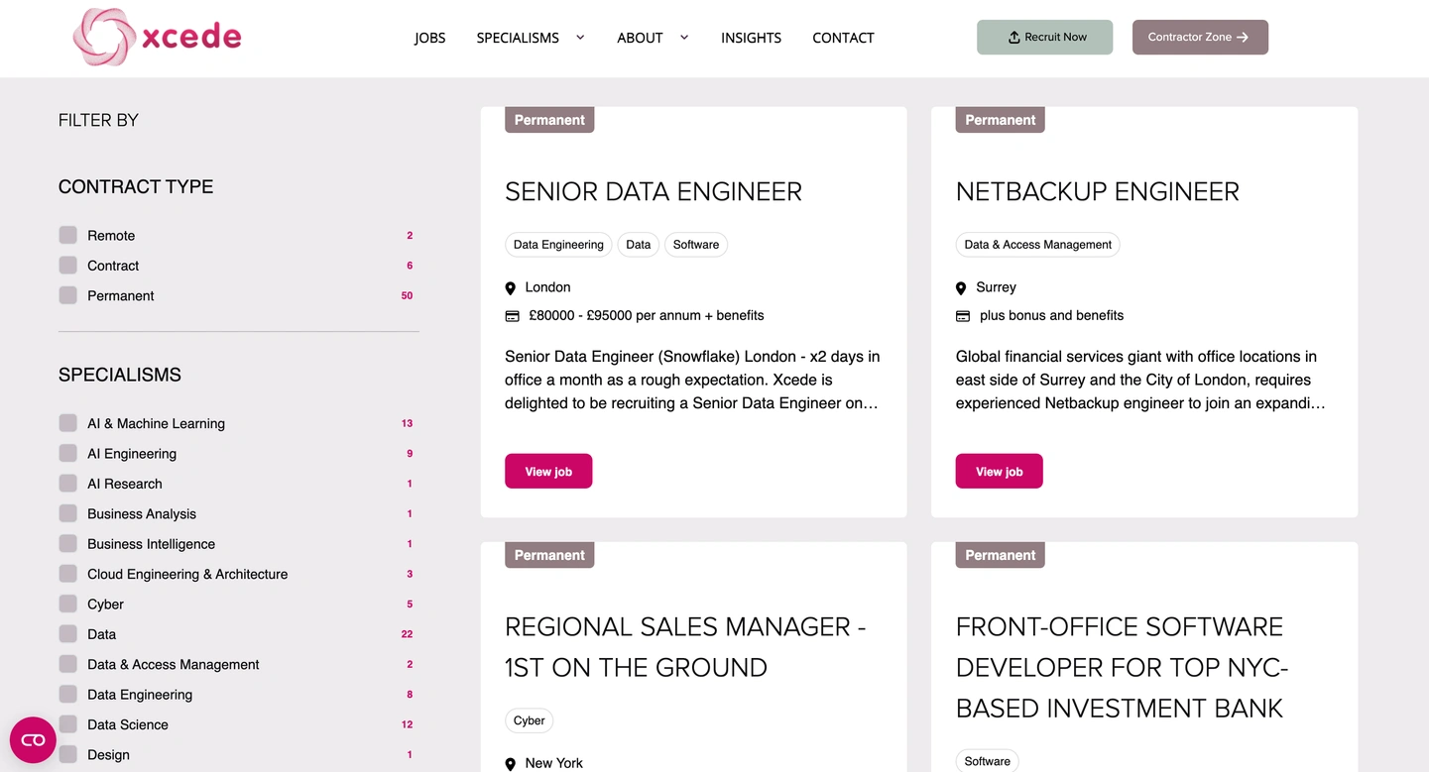Expand the Specialisms menu chevron
This screenshot has height=772, width=1429.
click(580, 38)
